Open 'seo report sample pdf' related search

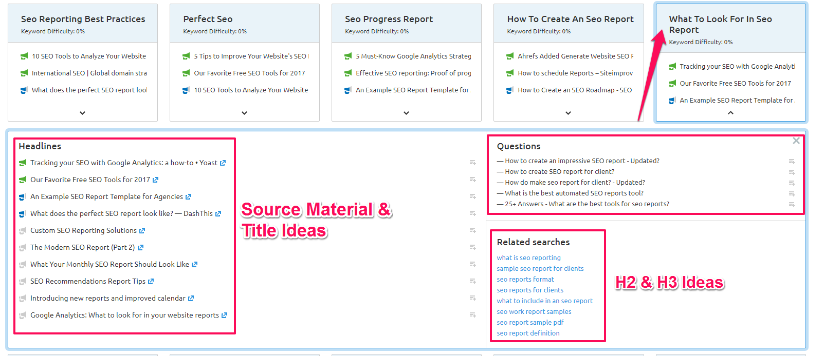(530, 323)
